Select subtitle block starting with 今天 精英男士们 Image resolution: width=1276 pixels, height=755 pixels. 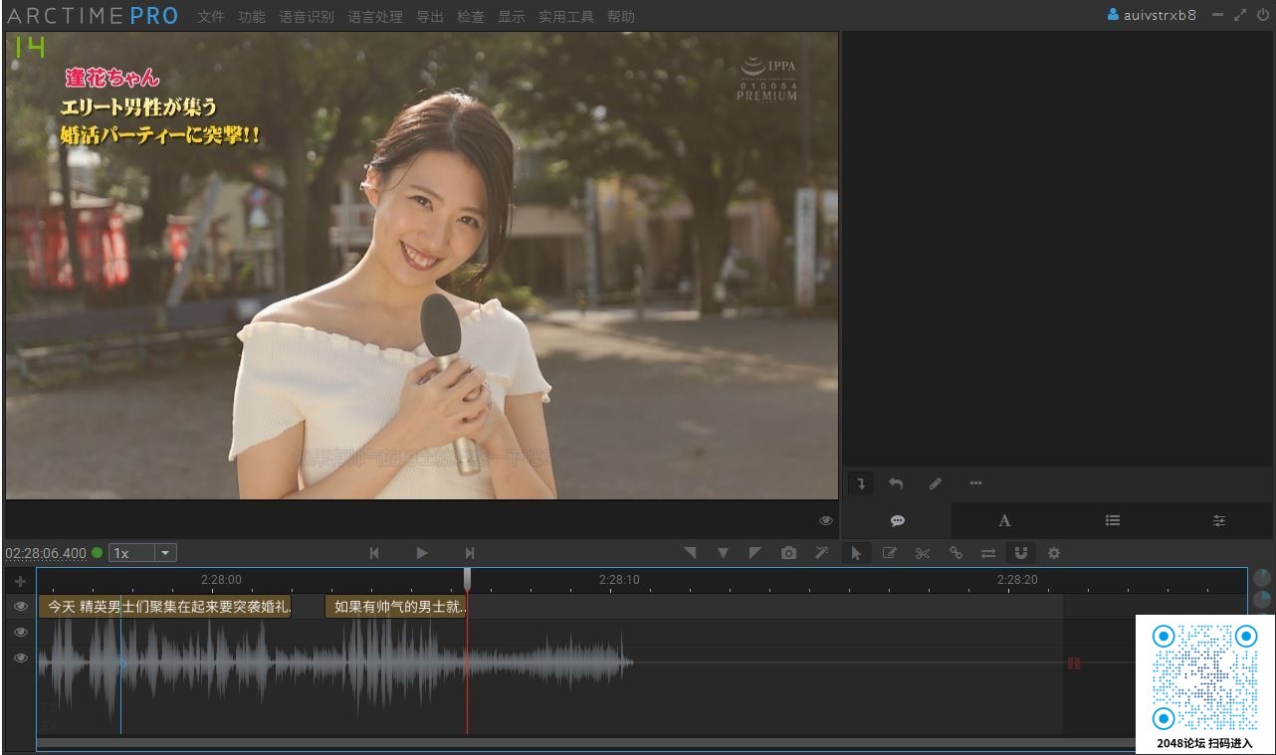tap(164, 607)
